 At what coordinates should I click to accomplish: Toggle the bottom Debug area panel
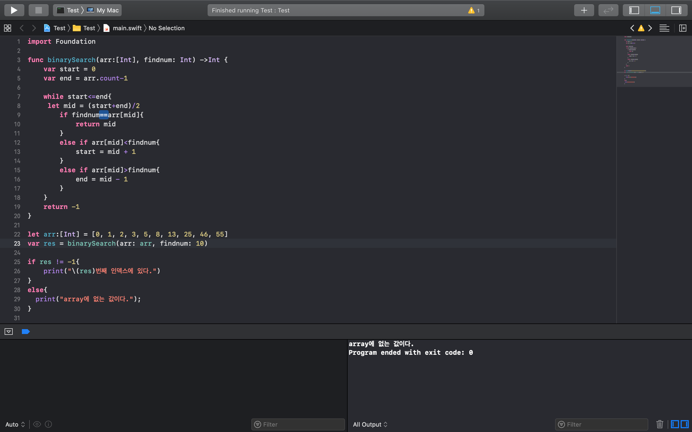(655, 10)
